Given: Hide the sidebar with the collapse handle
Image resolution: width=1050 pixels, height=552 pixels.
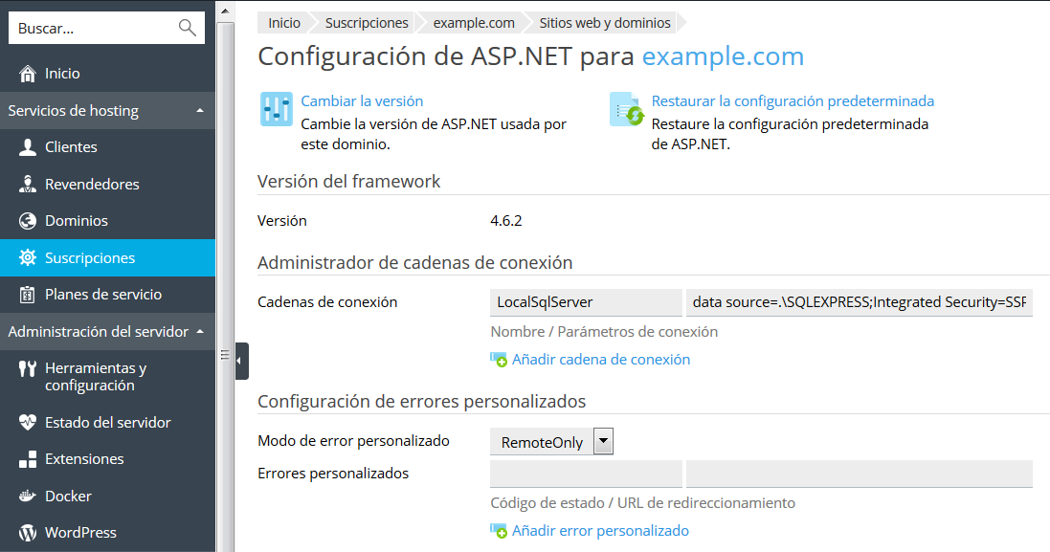Looking at the screenshot, I should pyautogui.click(x=241, y=361).
